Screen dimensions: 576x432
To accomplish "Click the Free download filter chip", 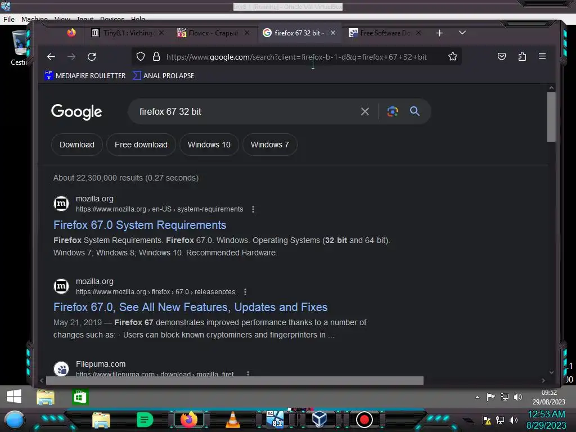I will pos(141,145).
